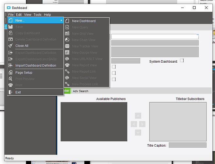Select the green Titlebar tab

(x=67, y=91)
